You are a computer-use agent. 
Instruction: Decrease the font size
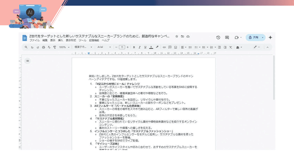click(116, 47)
